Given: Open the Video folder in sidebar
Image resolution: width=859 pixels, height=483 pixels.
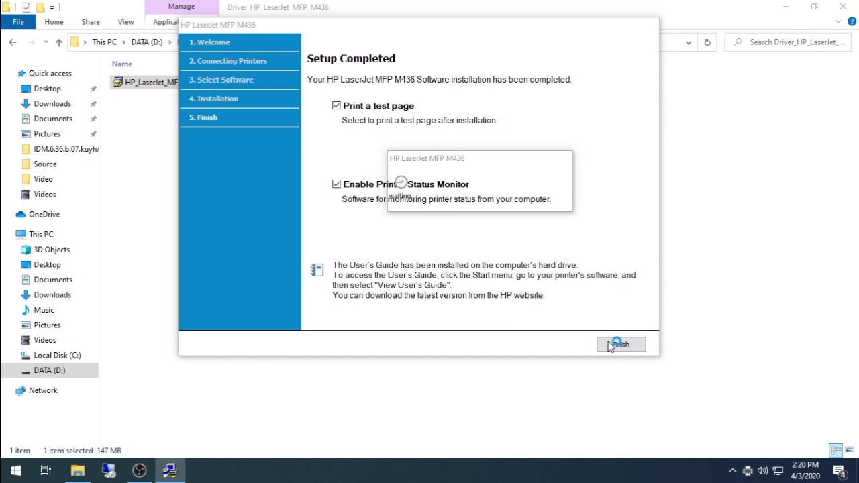Looking at the screenshot, I should (43, 179).
